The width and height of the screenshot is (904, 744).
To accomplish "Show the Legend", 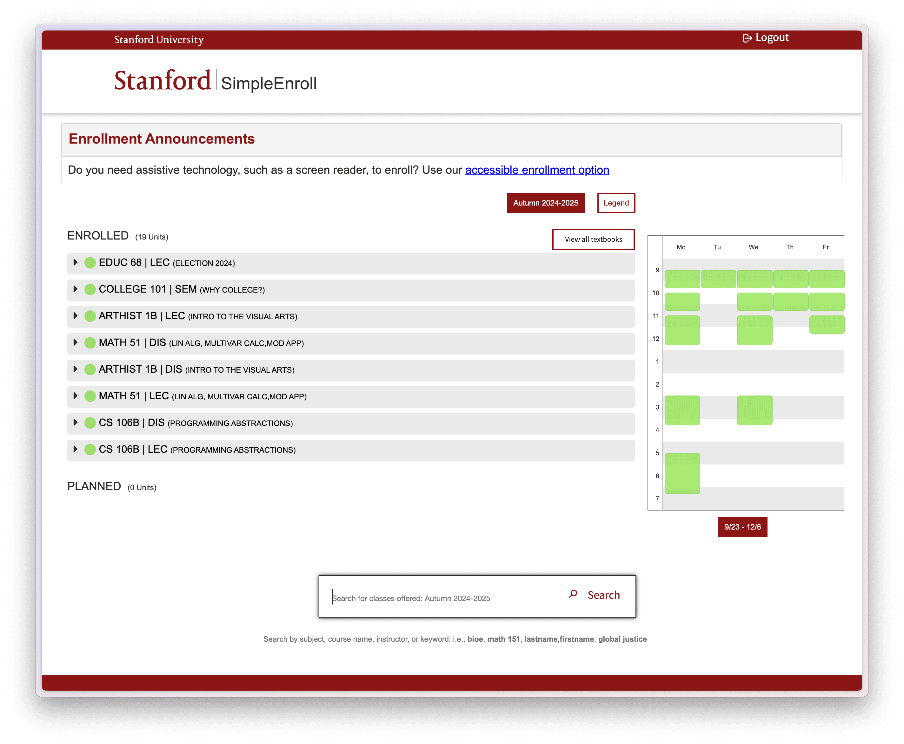I will point(616,203).
